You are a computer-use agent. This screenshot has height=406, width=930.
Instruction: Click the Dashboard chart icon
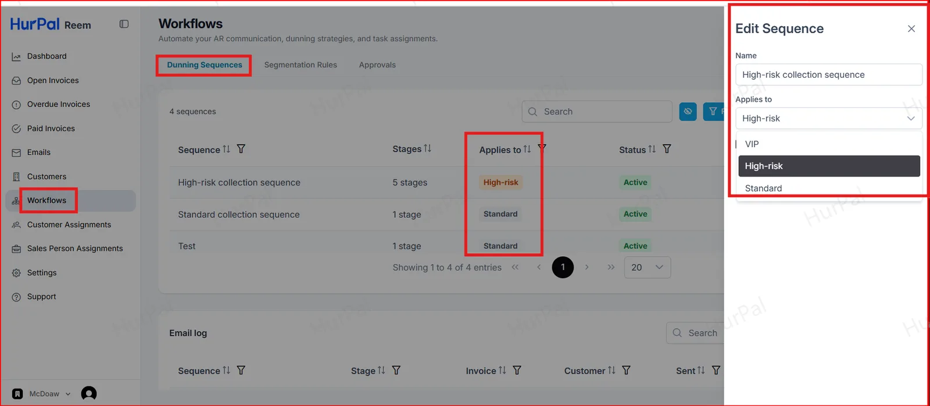coord(16,56)
